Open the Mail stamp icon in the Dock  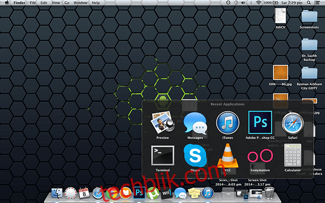point(70,193)
